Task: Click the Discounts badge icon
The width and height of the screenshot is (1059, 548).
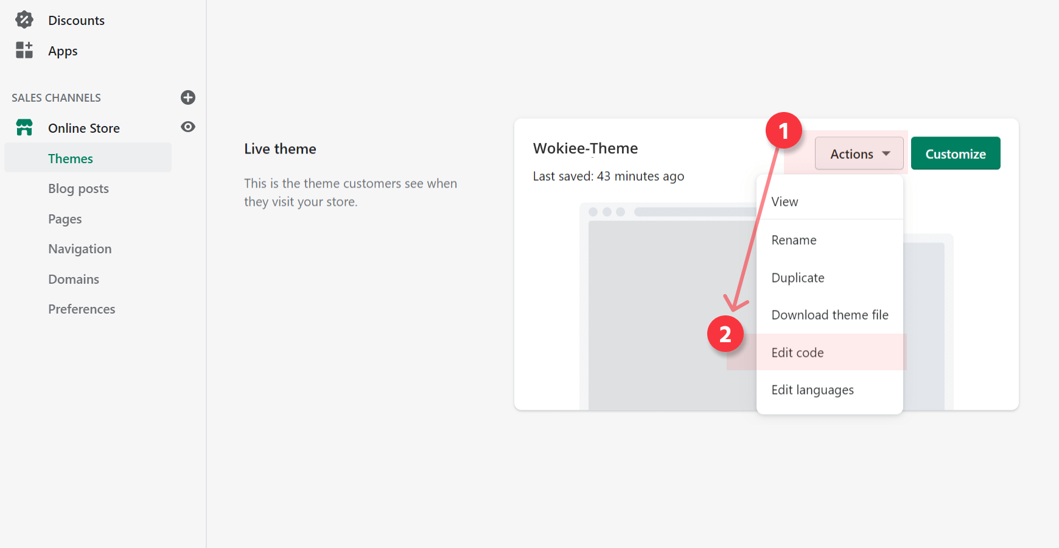Action: (x=24, y=20)
